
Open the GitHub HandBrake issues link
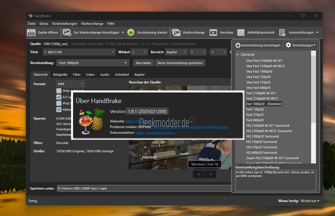[x=191, y=127]
